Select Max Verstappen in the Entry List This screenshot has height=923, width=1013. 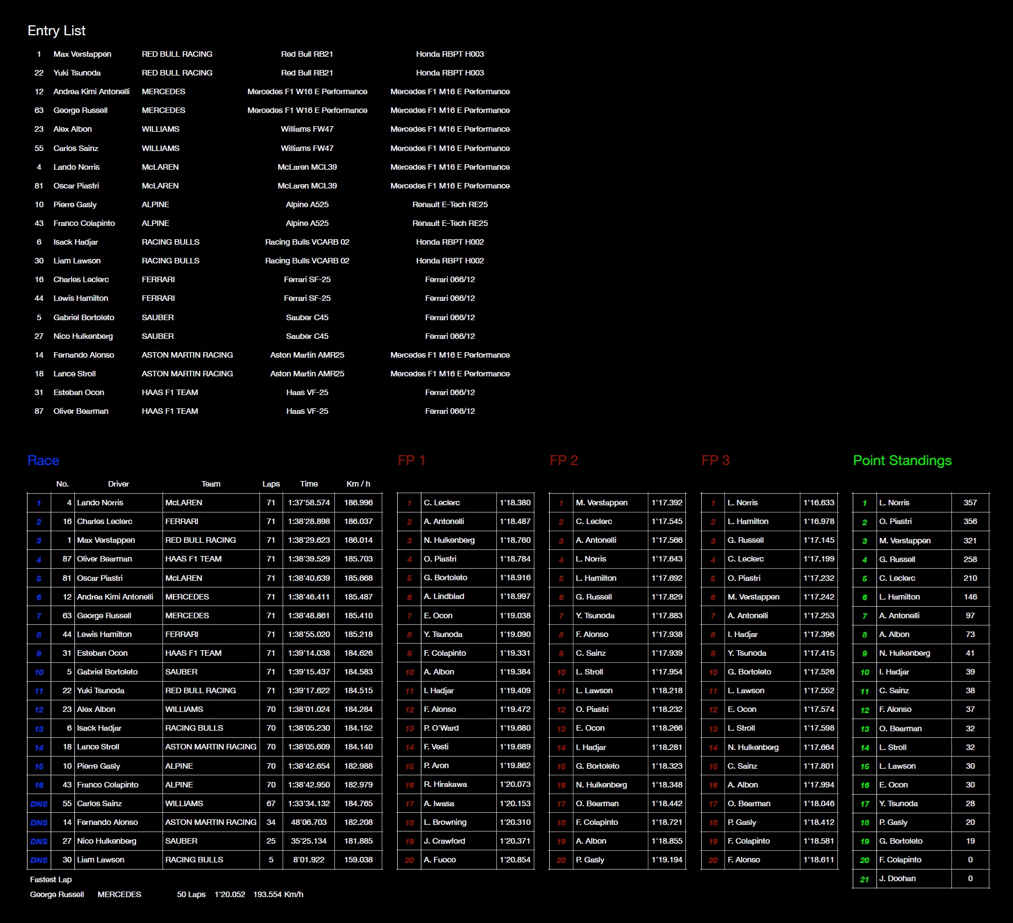tap(82, 54)
